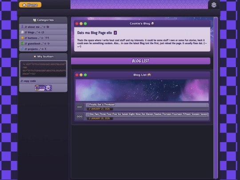Open blog post Finally Got a Thinkpad

[x=102, y=104]
